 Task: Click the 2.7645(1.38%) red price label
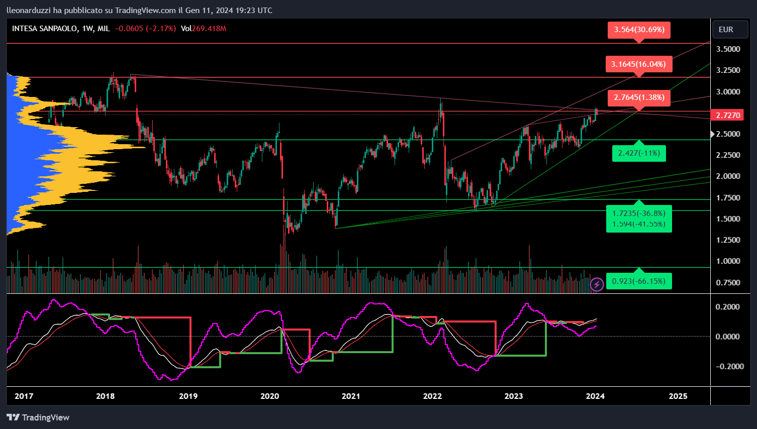pyautogui.click(x=639, y=97)
